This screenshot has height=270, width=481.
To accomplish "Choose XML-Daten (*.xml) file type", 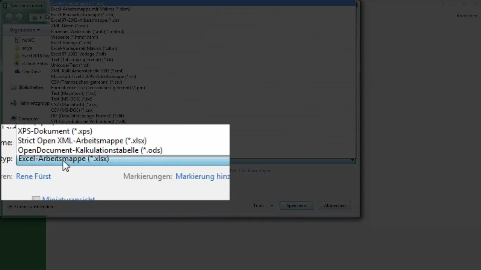I will tap(203, 26).
